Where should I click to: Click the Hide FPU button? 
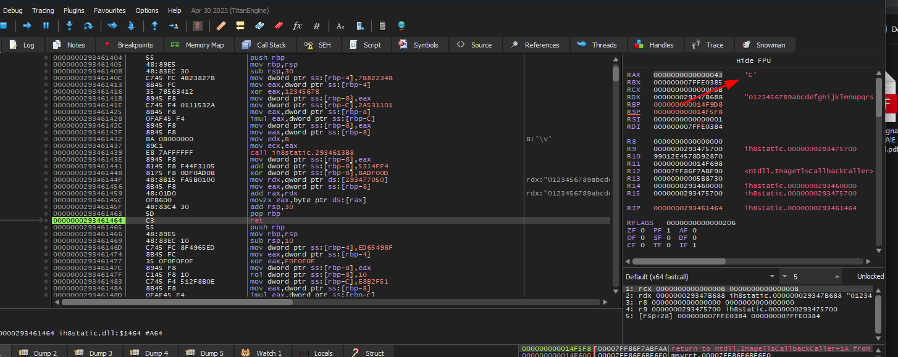753,61
